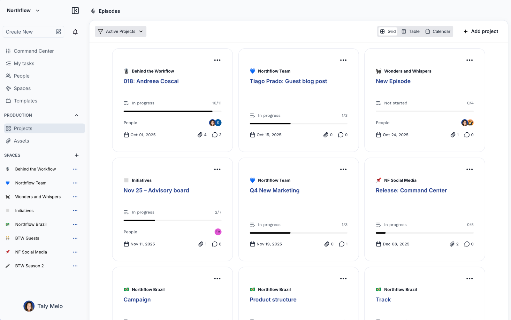Click attachment icon on Release: Command Center card

452,244
